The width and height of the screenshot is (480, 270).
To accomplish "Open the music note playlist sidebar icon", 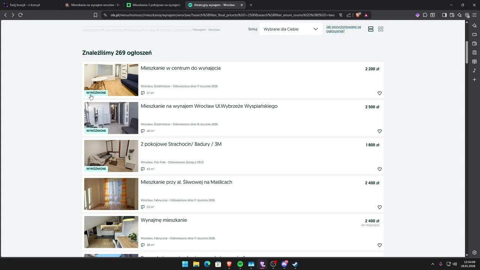I will pos(474,70).
